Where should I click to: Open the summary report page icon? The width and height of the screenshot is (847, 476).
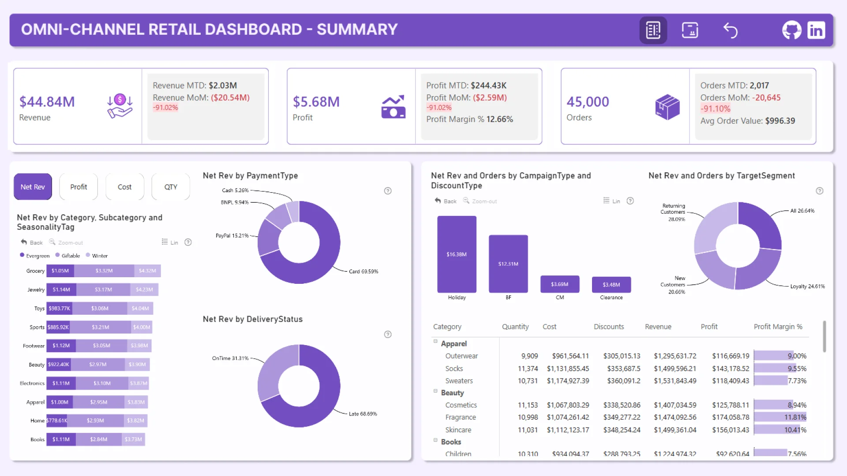click(653, 30)
